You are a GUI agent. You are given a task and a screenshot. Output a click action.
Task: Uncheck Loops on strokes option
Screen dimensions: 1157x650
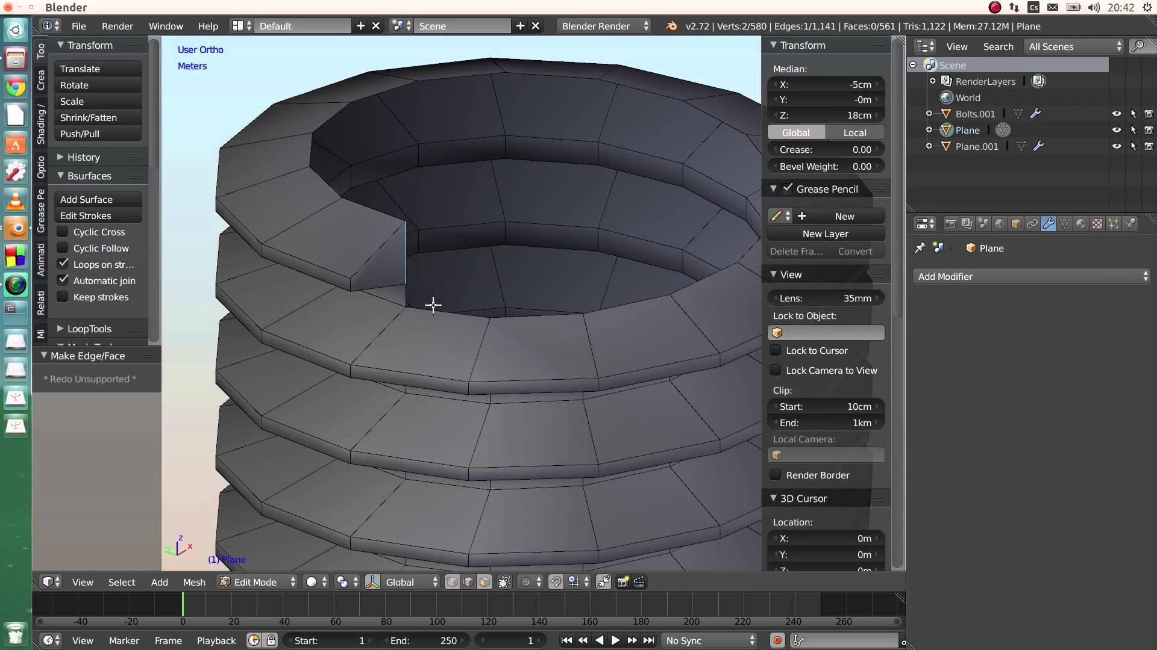[x=63, y=264]
